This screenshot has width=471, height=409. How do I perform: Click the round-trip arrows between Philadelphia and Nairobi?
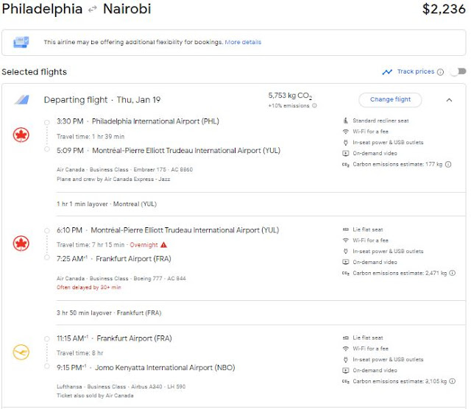coord(93,10)
